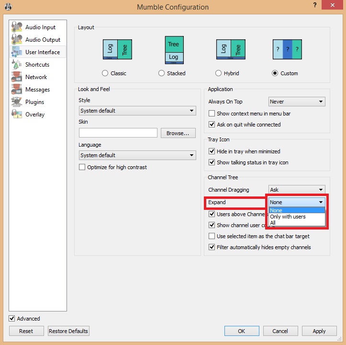Click the Hybrid layout thumbnail

click(231, 49)
